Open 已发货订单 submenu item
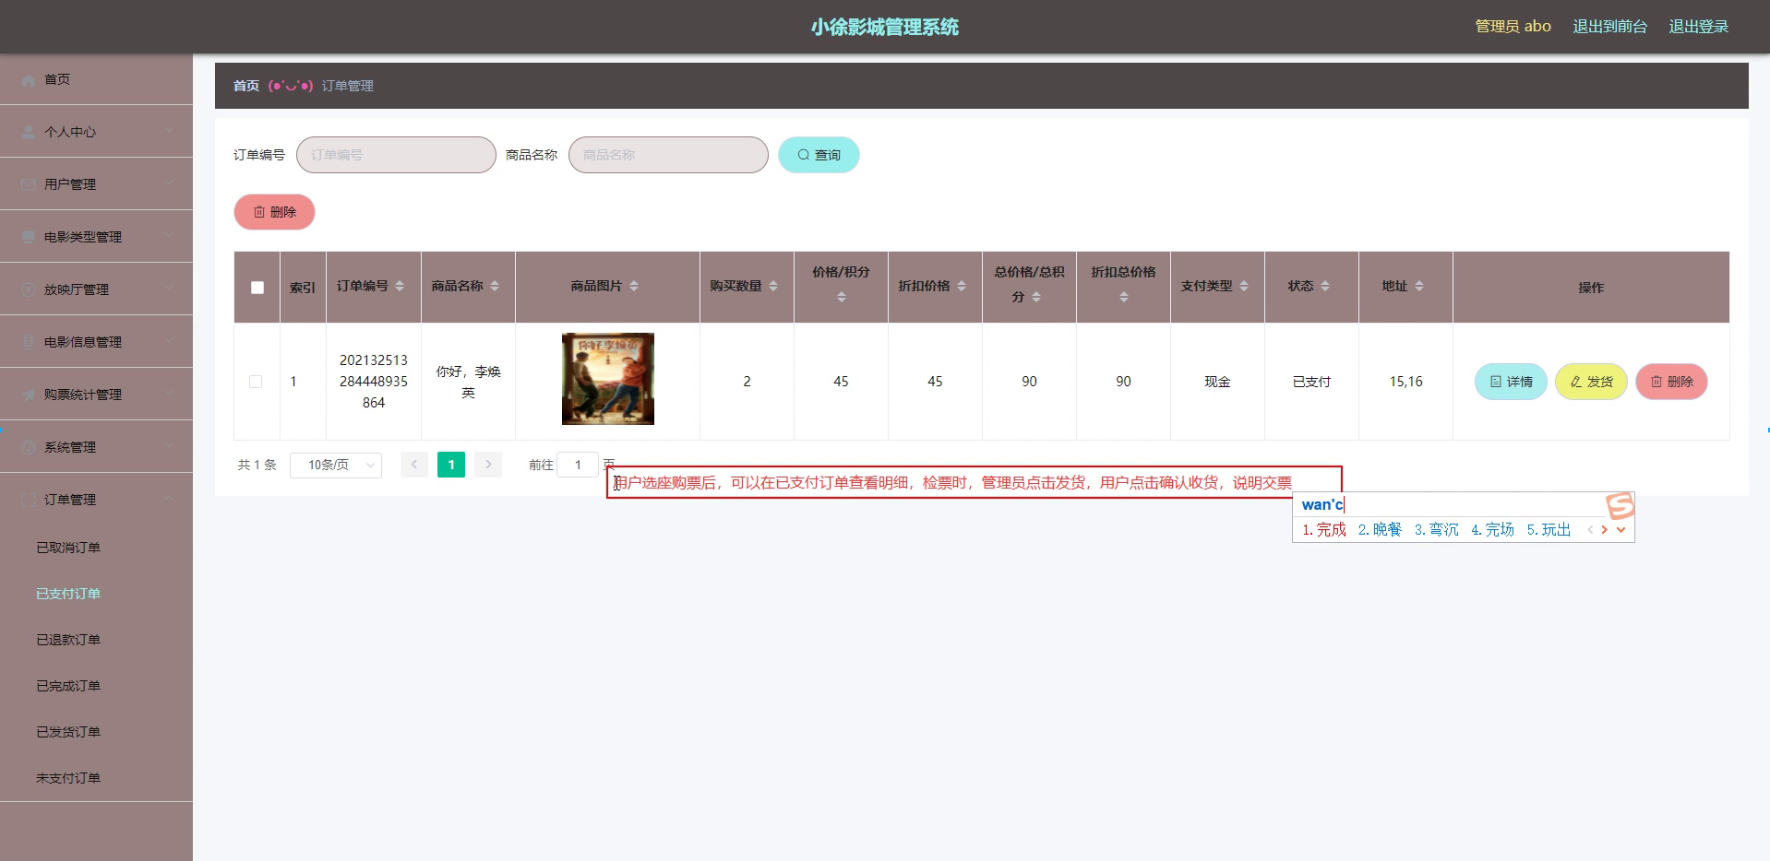 [x=68, y=732]
